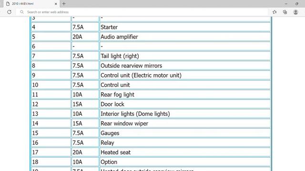Image resolution: width=305 pixels, height=171 pixels.
Task: Click the 'Rear fog light' cell
Action: click(x=185, y=95)
